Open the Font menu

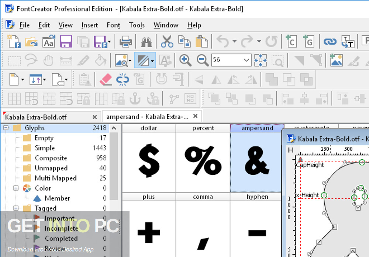point(113,25)
